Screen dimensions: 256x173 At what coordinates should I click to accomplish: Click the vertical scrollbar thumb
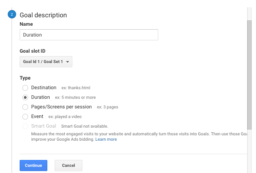(249, 75)
